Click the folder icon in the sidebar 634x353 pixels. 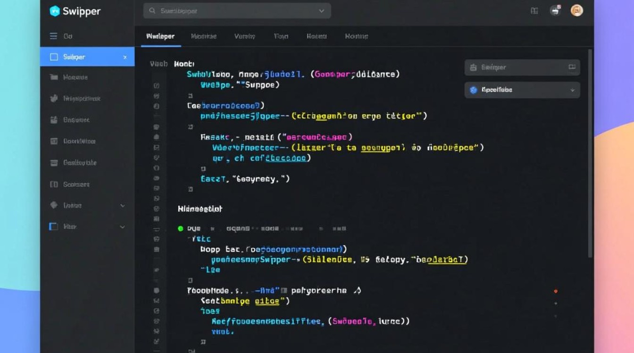(x=54, y=77)
